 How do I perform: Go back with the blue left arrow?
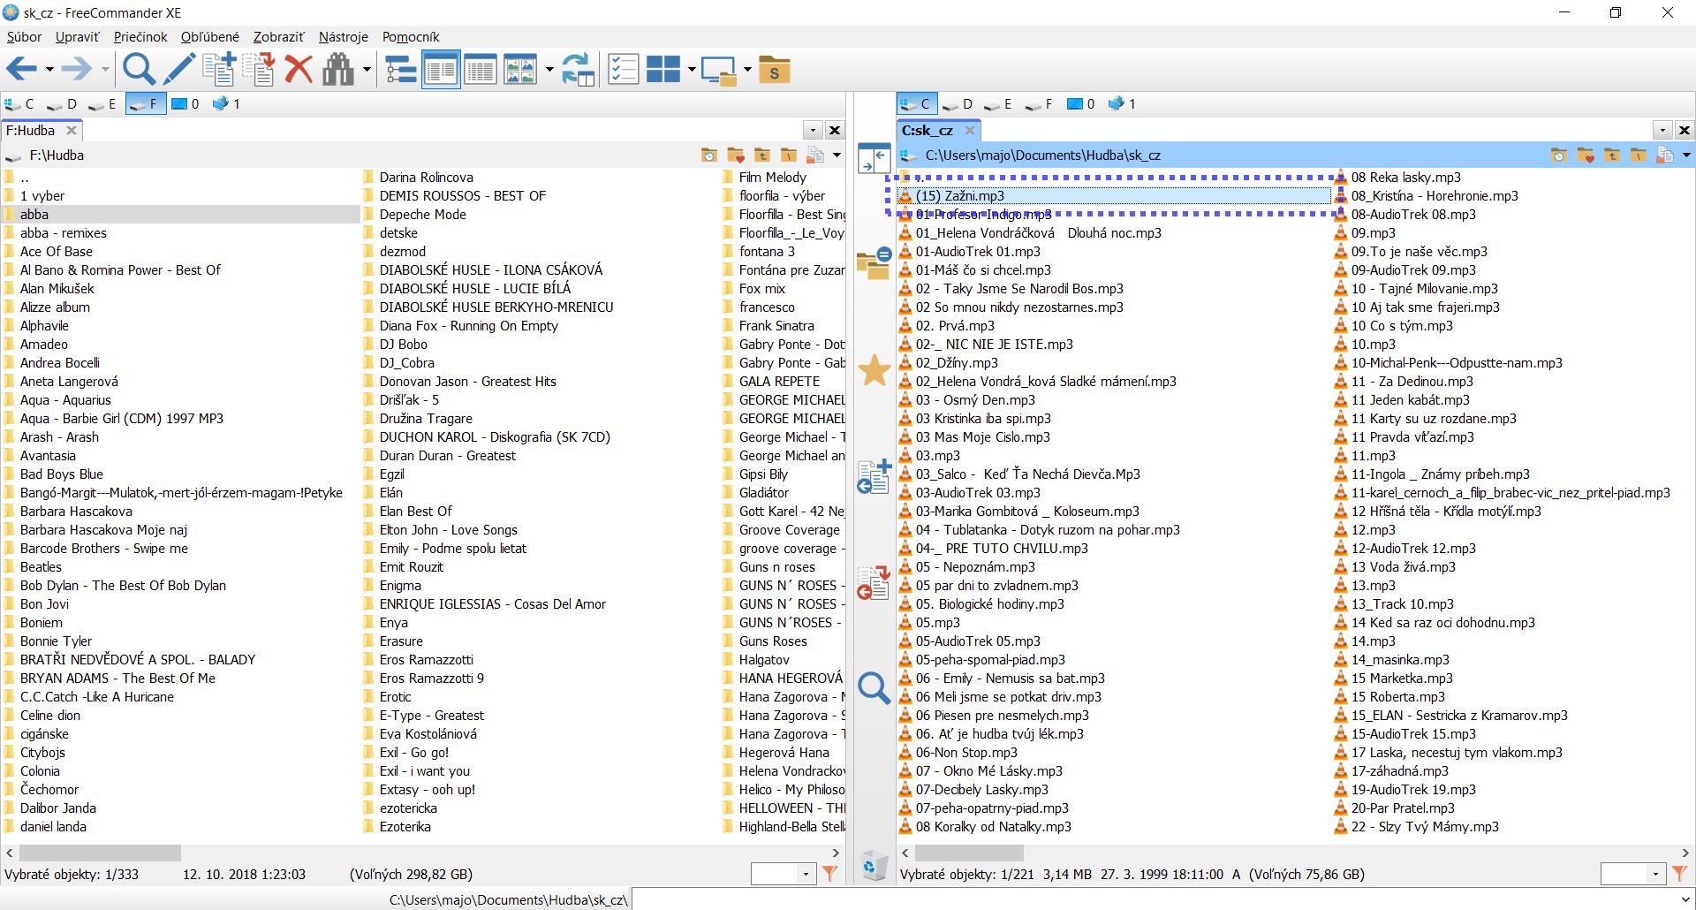pos(22,69)
